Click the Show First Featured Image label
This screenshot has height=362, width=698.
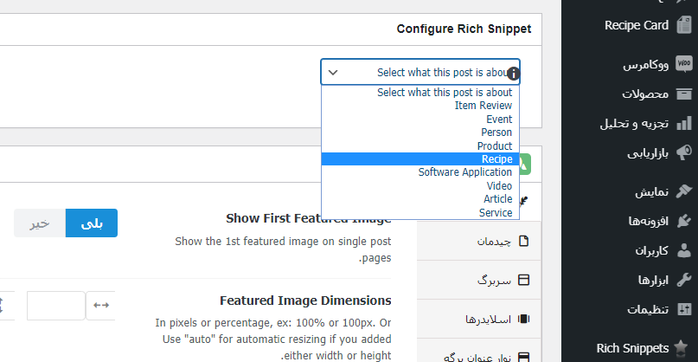(309, 218)
